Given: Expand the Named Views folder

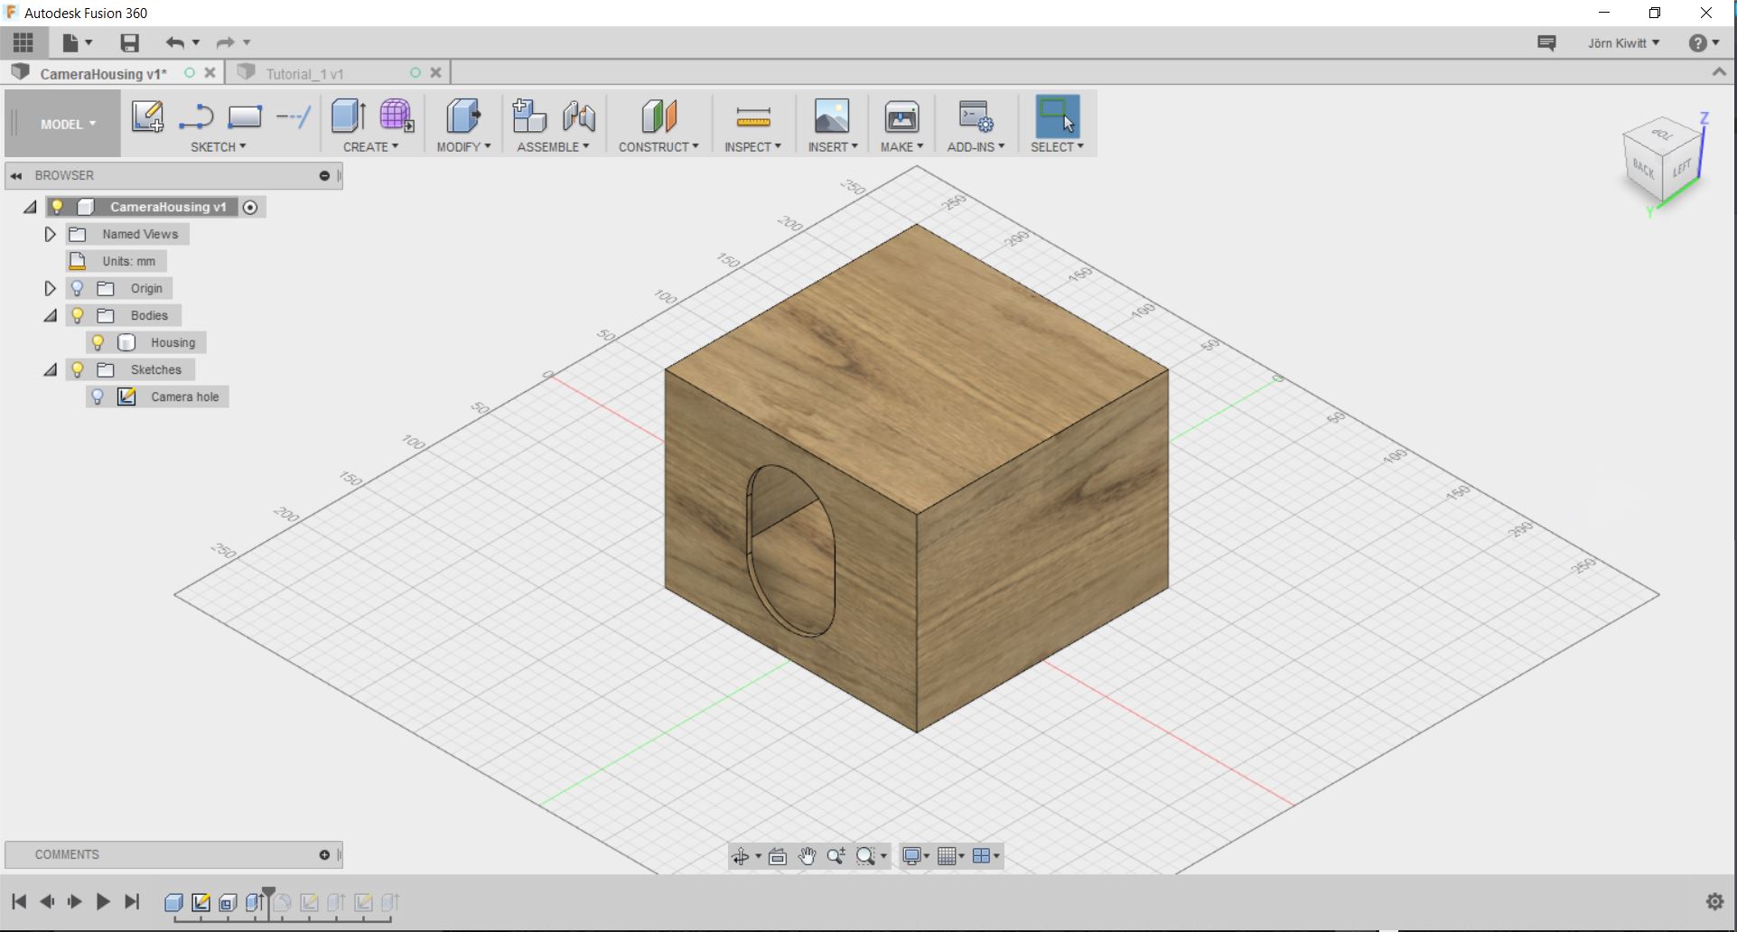Looking at the screenshot, I should point(50,234).
